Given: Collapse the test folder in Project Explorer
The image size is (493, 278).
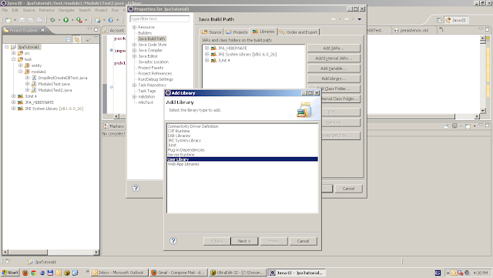Looking at the screenshot, I should coord(14,59).
